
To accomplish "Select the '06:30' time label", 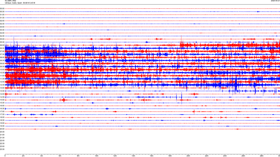I will [2, 48].
